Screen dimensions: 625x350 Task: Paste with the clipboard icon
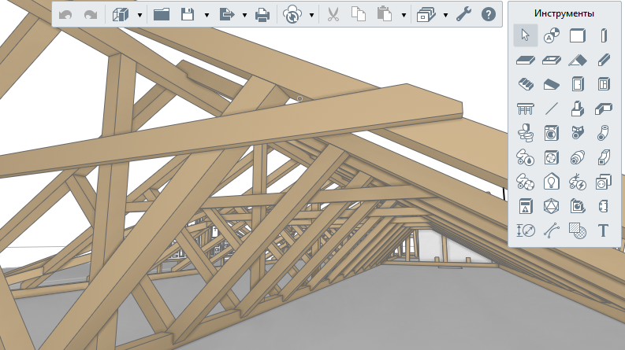tap(385, 14)
